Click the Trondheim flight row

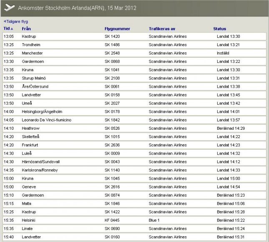134,45
